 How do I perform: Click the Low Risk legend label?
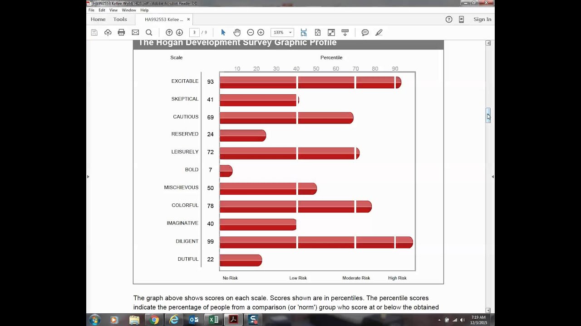coord(298,278)
